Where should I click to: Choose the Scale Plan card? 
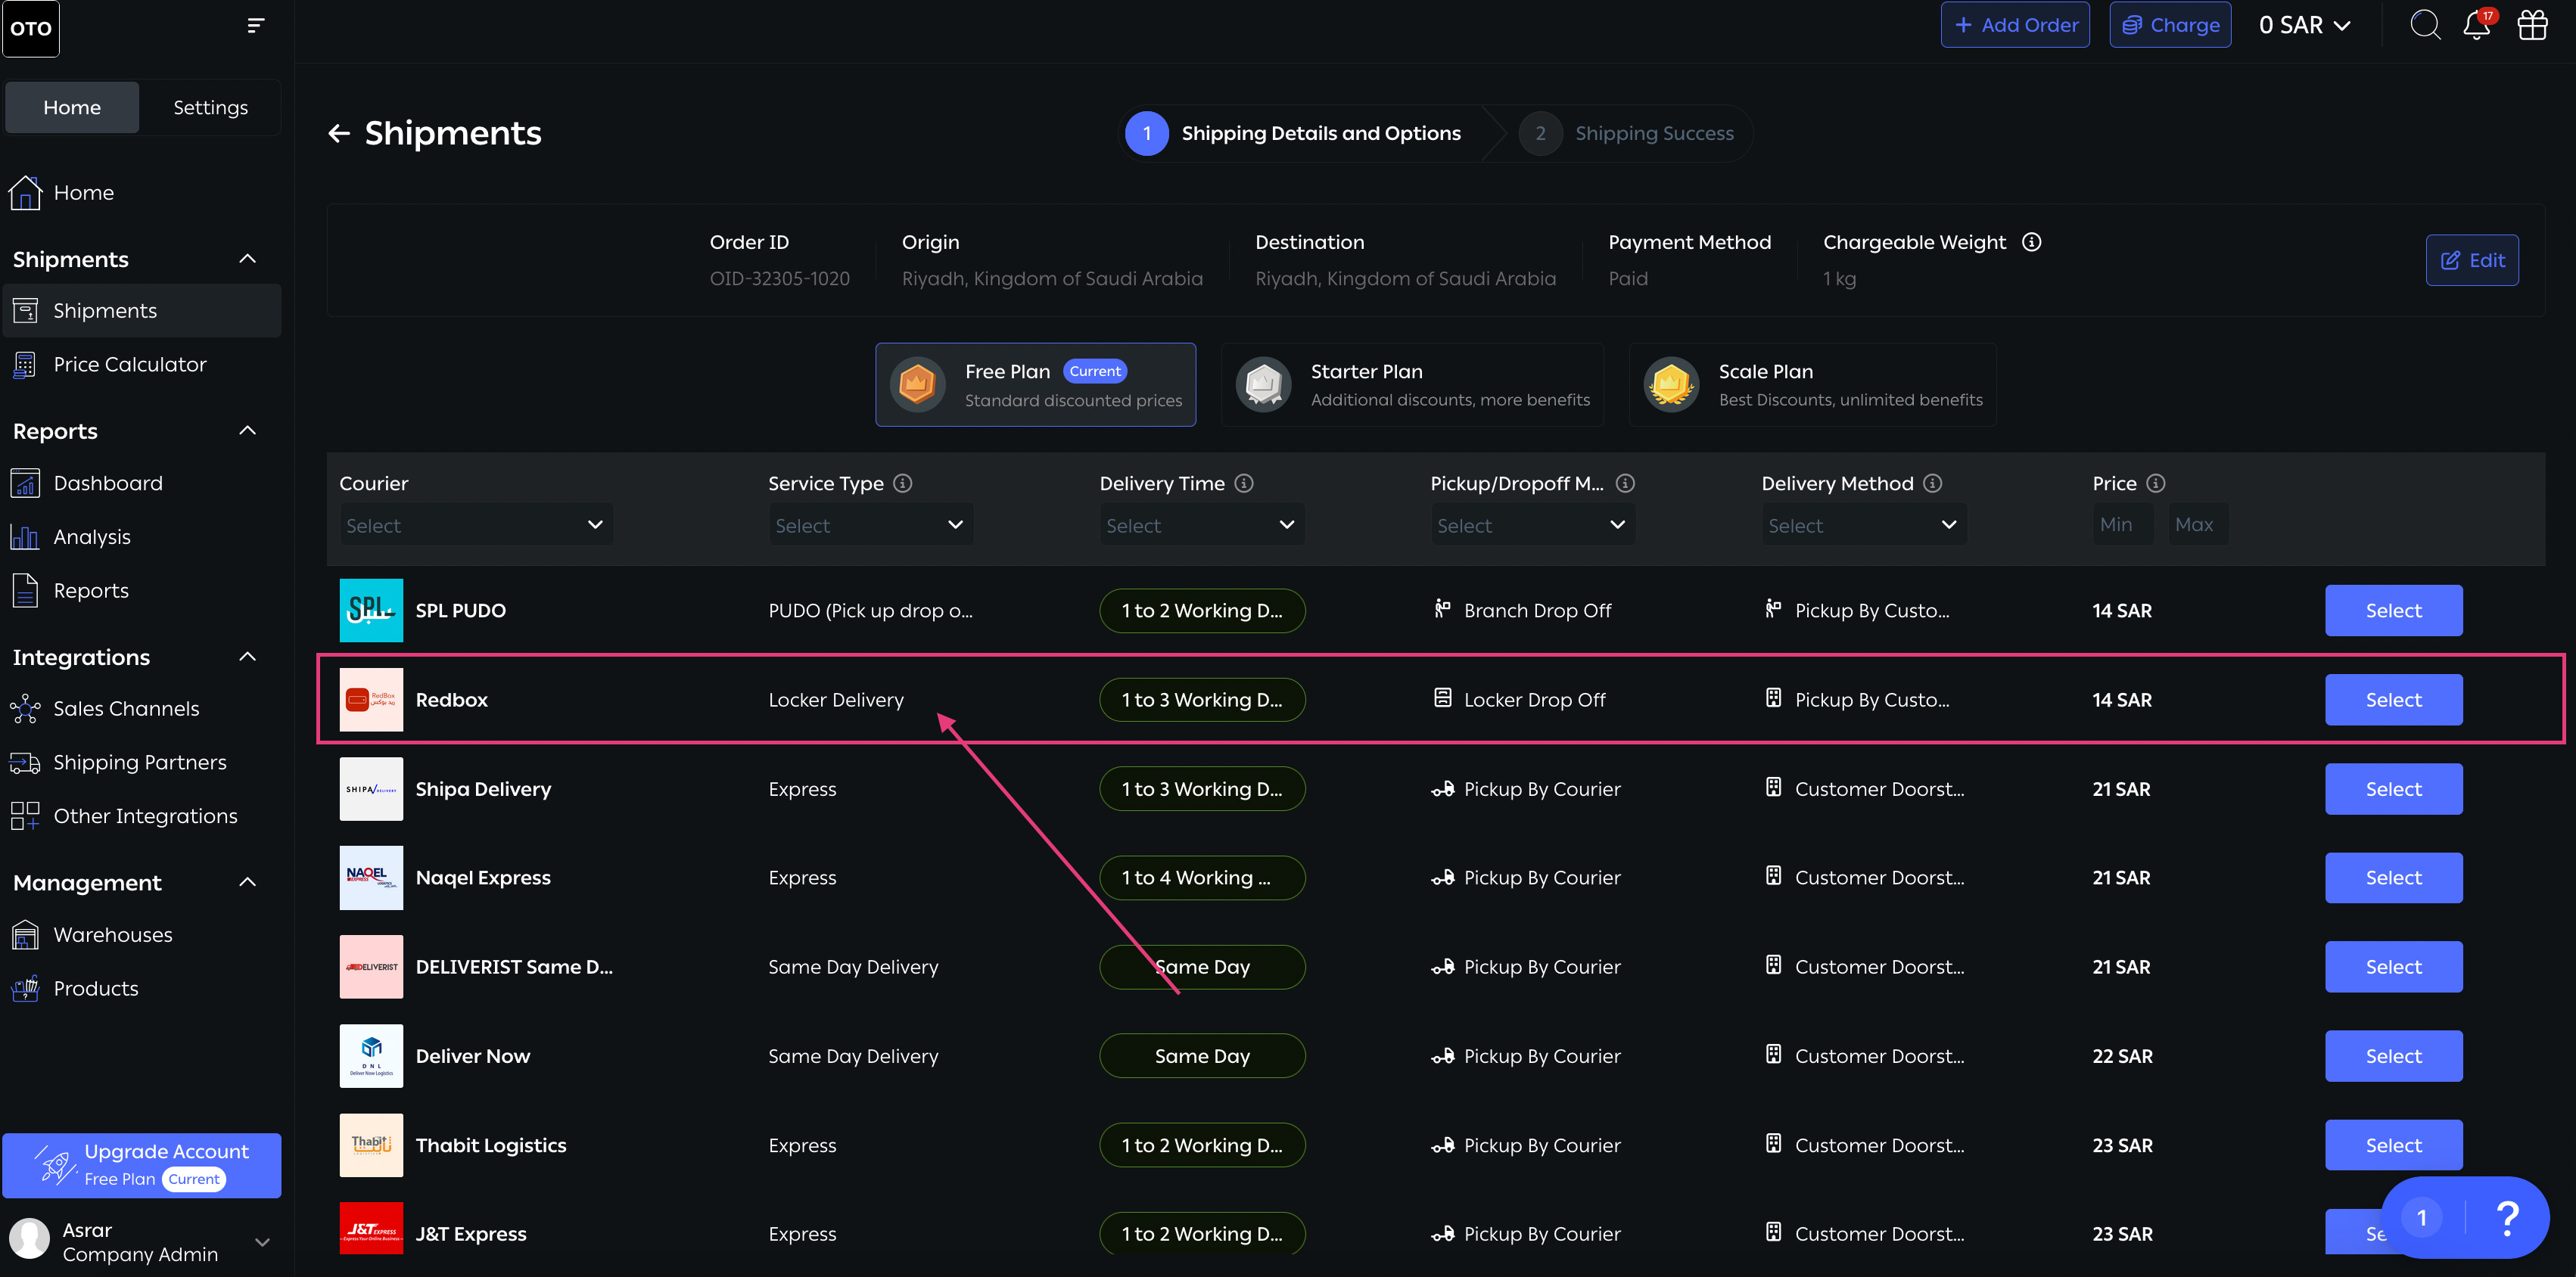pyautogui.click(x=1812, y=385)
